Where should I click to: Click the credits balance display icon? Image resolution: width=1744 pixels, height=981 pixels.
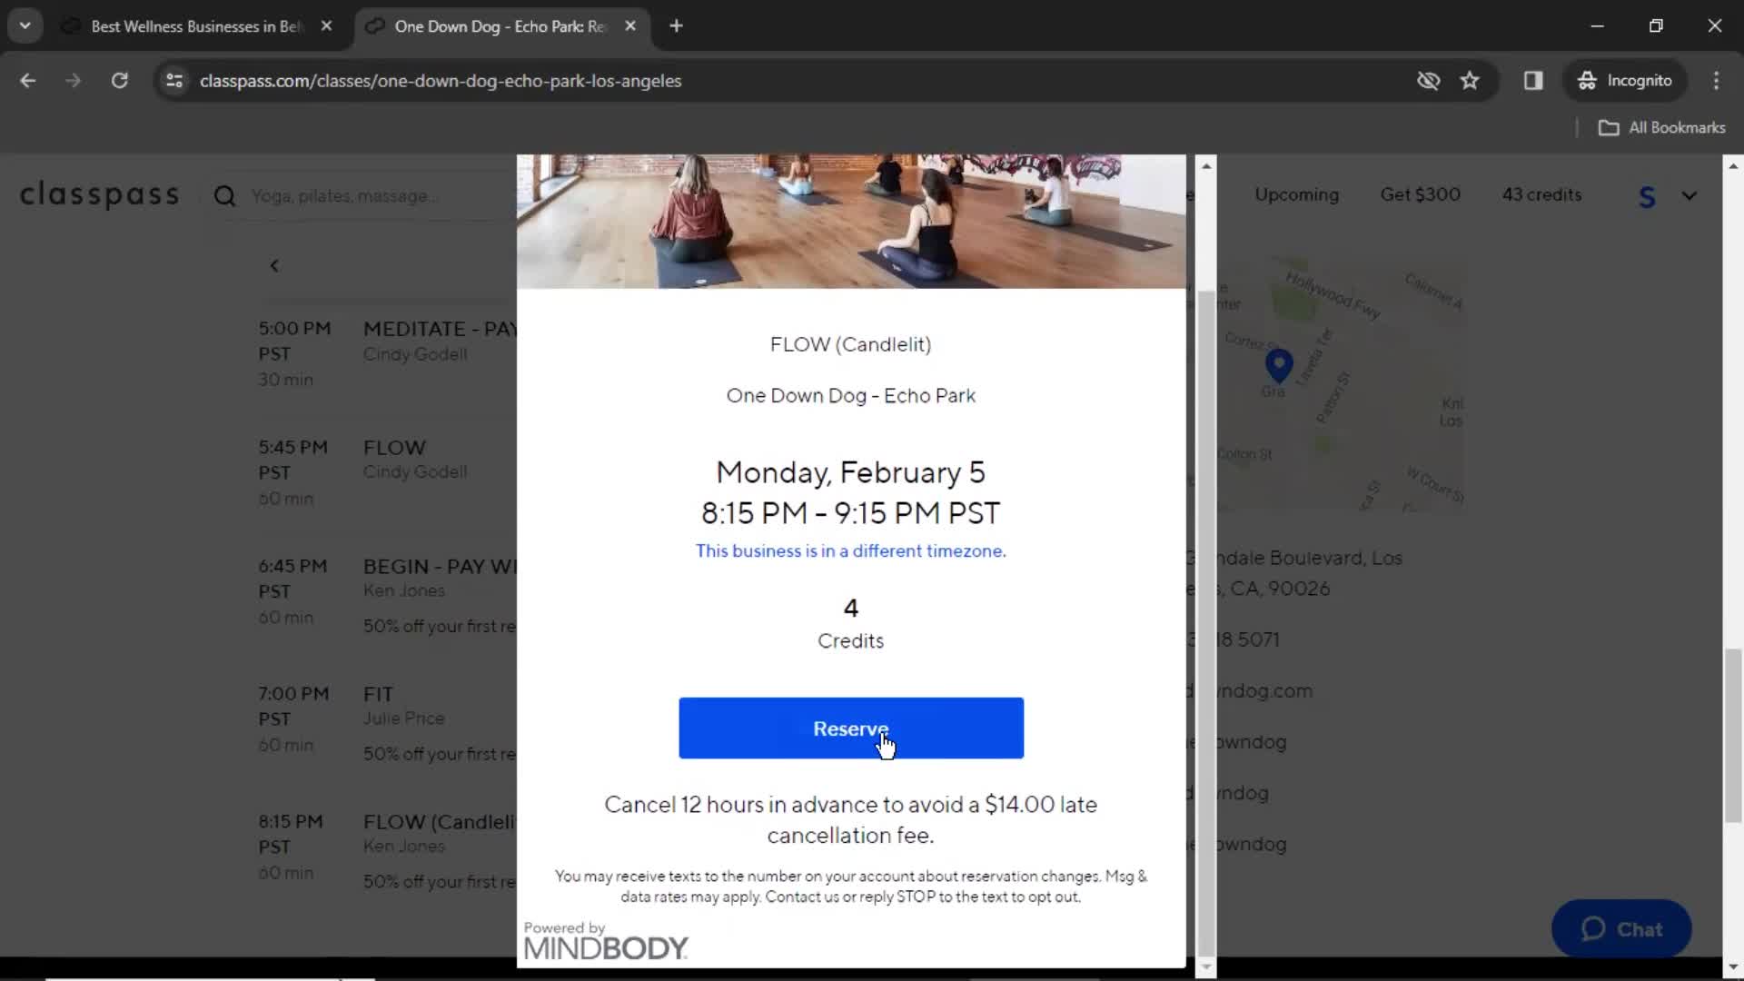pos(1544,194)
